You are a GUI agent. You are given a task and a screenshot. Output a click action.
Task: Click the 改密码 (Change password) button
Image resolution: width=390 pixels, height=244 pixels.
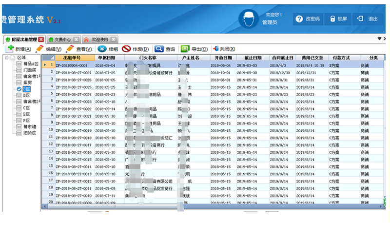point(307,19)
